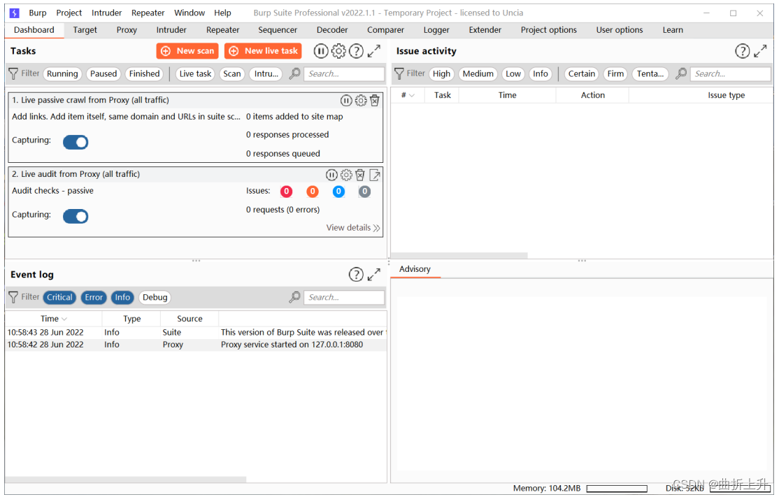779x497 pixels.
Task: Click orange medium-severity issue count badge
Action: (313, 191)
